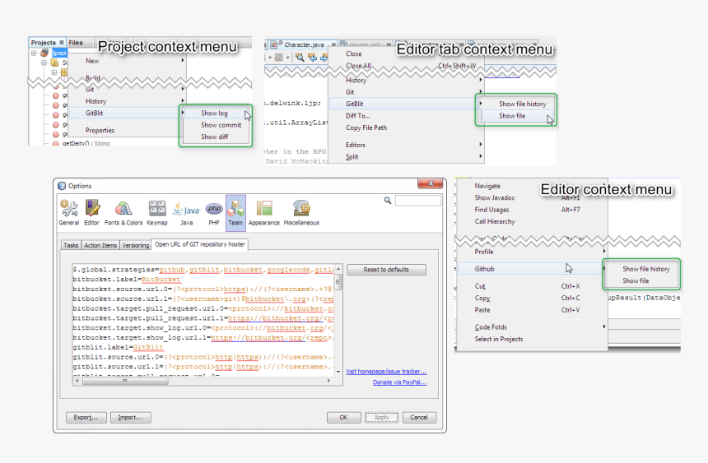
Task: Choose Show commit in GitBlit submenu
Action: [221, 125]
